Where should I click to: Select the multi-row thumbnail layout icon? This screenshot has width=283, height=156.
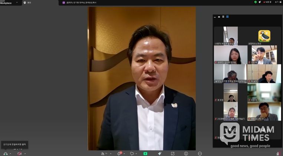click(x=223, y=17)
